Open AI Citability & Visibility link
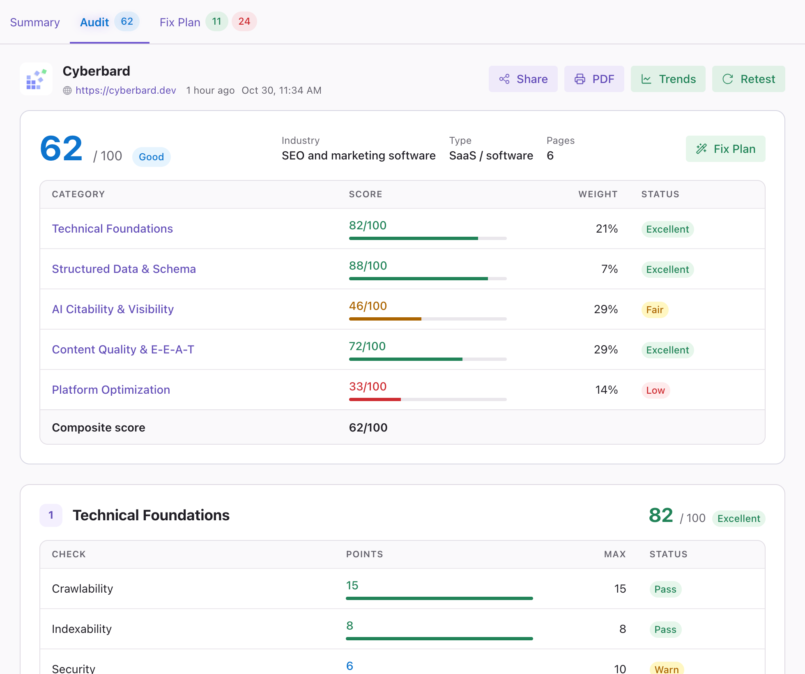Screen dimensions: 805x674 click(113, 309)
